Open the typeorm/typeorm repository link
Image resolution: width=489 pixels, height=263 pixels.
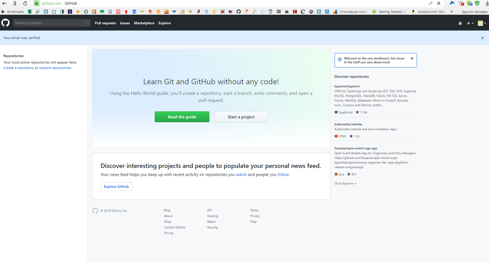click(347, 86)
